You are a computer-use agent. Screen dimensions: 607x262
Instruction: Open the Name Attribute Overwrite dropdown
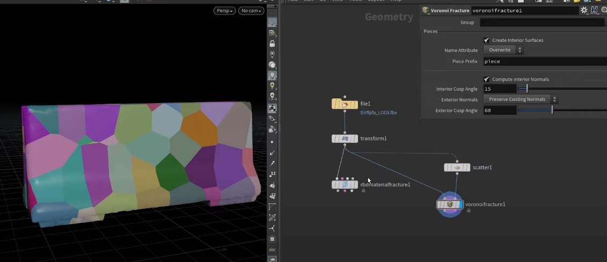pos(503,50)
